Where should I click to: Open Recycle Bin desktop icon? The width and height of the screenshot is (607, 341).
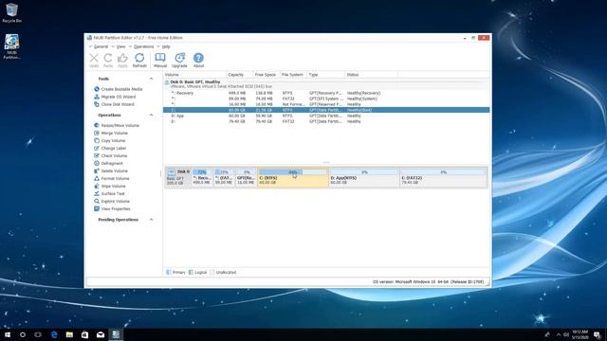[x=11, y=13]
